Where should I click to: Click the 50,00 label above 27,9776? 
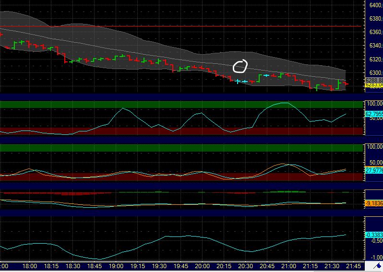point(376,162)
